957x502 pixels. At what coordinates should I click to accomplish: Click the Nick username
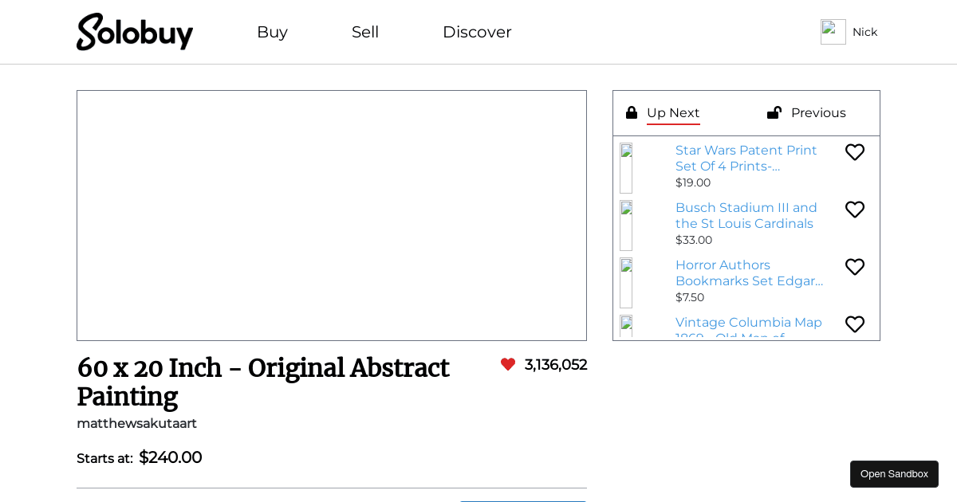pyautogui.click(x=864, y=32)
